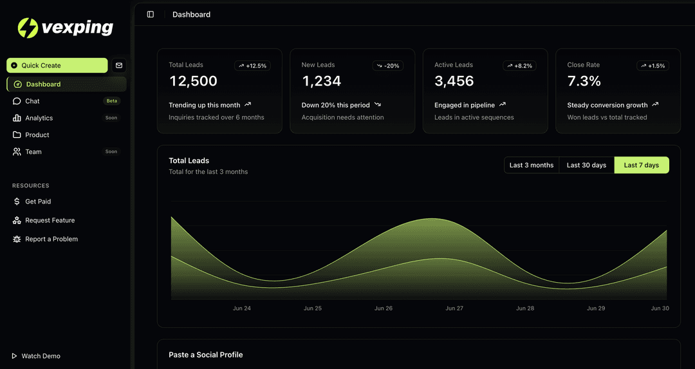Click the -20% New Leads badge
Screen dimensions: 695x369
[x=388, y=66]
